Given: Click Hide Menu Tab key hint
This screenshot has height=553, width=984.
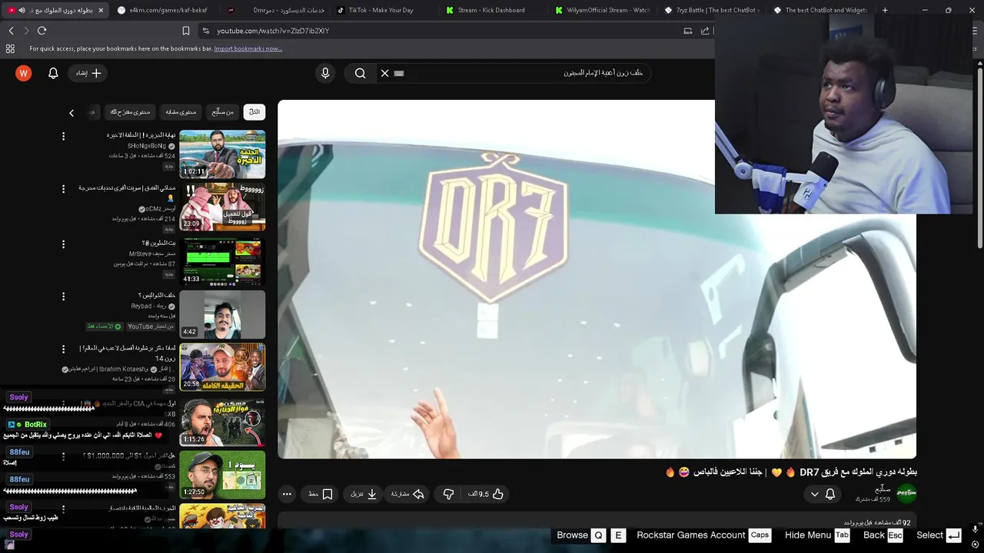Looking at the screenshot, I should pyautogui.click(x=817, y=535).
